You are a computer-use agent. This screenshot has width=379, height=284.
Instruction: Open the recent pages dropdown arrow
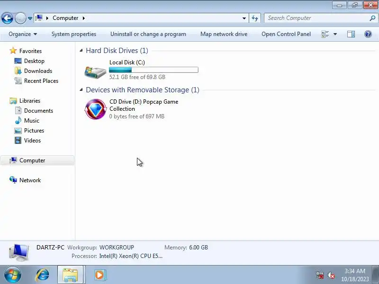(x=30, y=18)
